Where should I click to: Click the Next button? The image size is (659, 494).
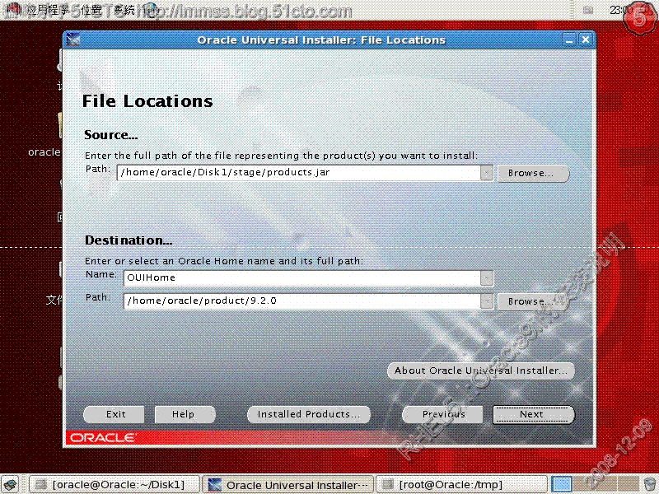[x=533, y=414]
